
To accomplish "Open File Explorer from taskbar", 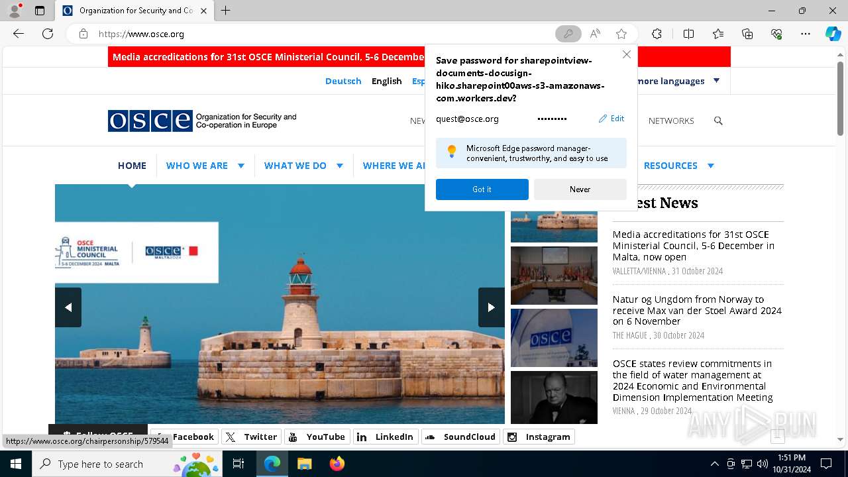I will (x=304, y=464).
